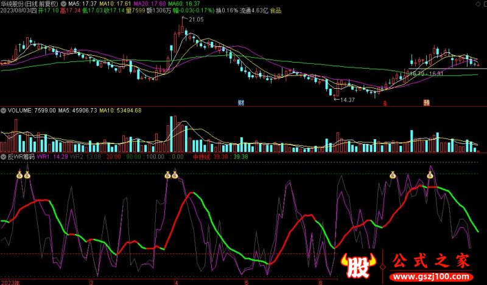Click the second money bag marker near the left edge

pyautogui.click(x=27, y=175)
